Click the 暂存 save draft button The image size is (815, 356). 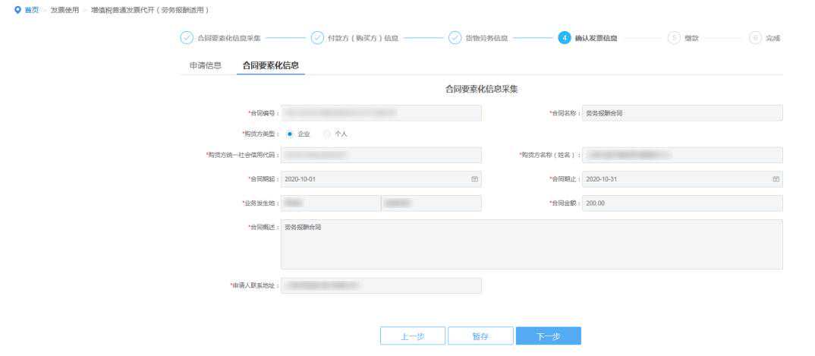(480, 336)
